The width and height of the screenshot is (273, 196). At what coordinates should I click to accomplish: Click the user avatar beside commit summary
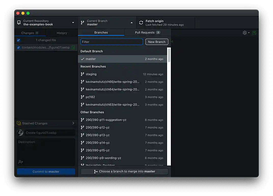coord(20,133)
